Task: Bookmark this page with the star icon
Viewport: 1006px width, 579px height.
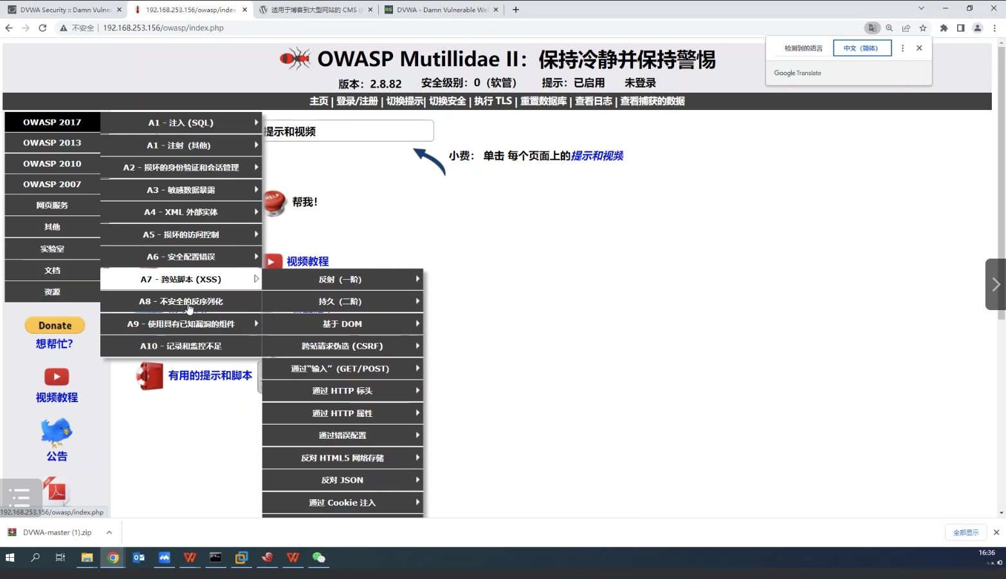Action: click(923, 28)
